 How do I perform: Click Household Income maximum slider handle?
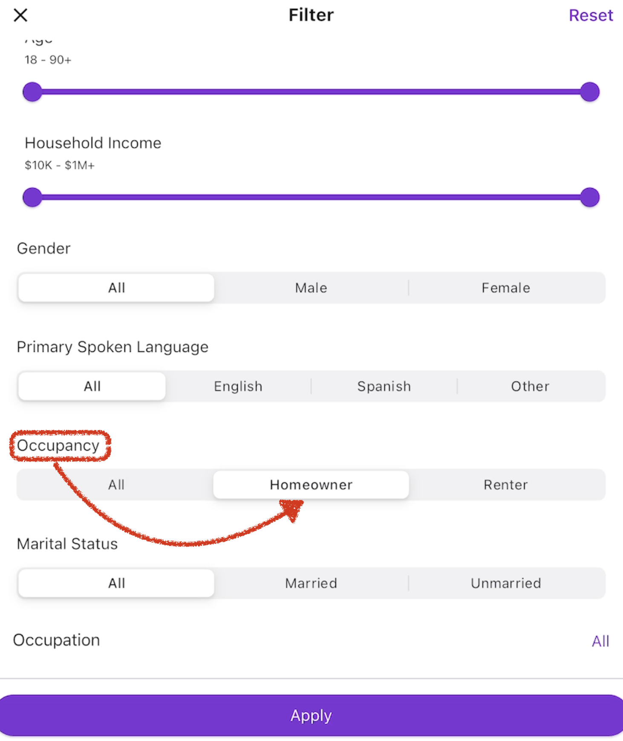click(590, 197)
